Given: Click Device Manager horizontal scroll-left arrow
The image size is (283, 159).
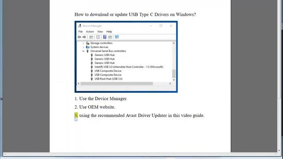Looking at the screenshot, I should point(79,83).
